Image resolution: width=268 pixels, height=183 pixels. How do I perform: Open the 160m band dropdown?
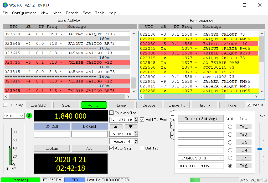point(14,116)
